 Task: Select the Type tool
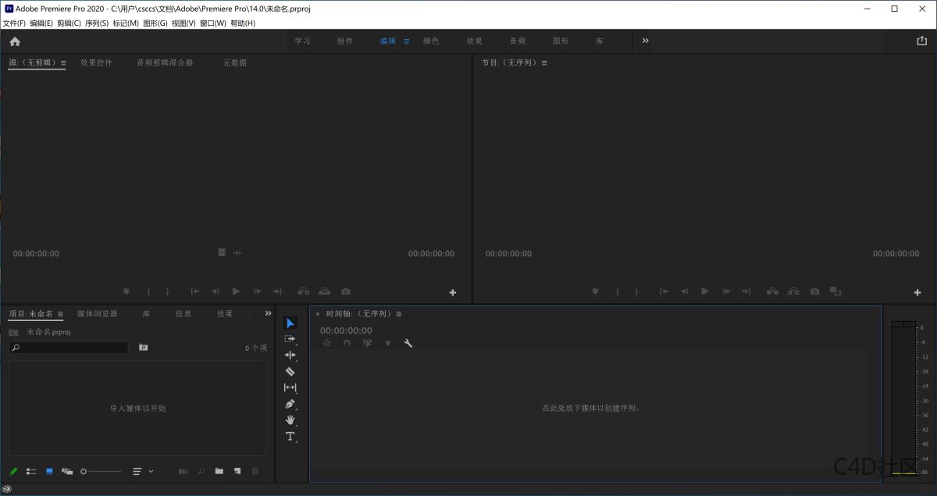point(290,437)
